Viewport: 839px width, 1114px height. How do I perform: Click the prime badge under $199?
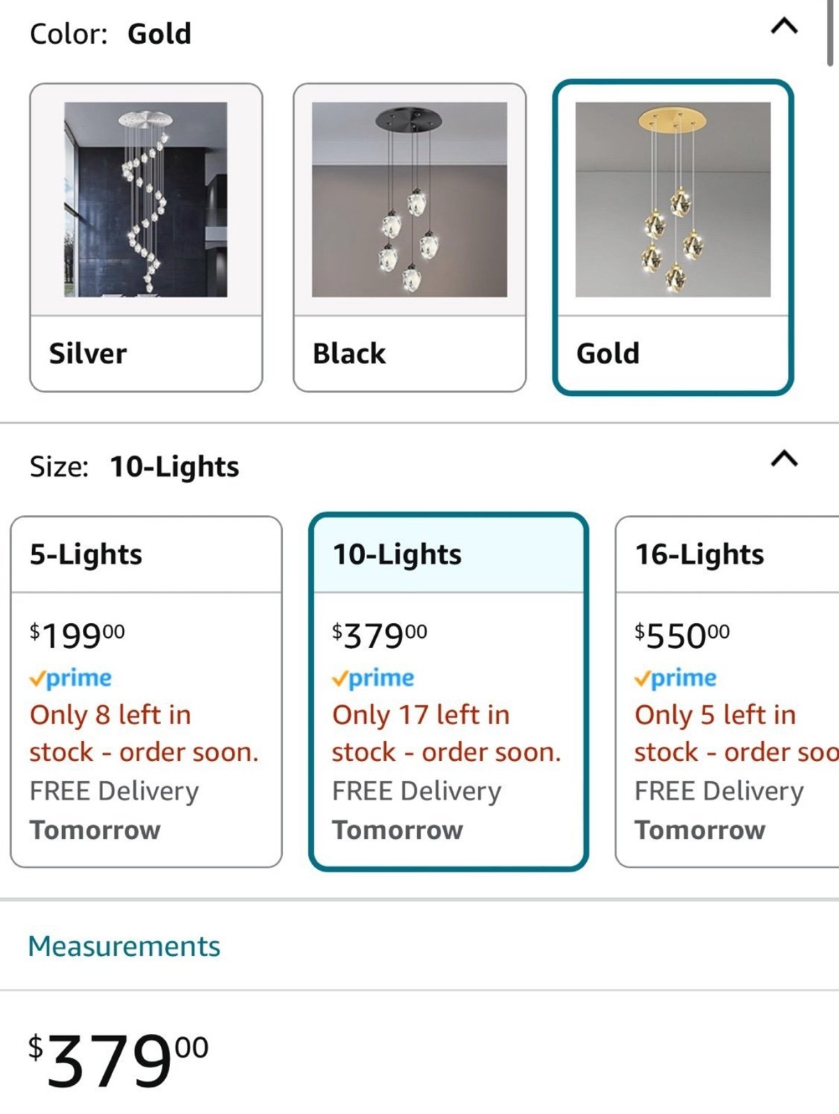(x=70, y=678)
